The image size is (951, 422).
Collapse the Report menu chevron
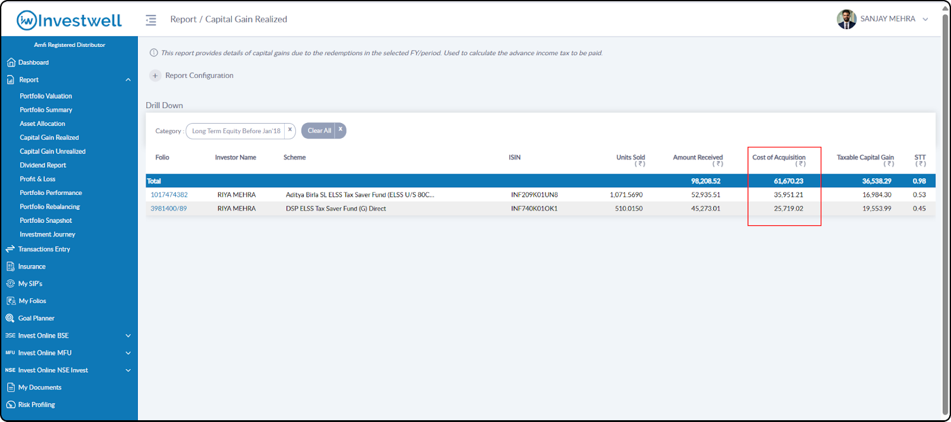(128, 80)
